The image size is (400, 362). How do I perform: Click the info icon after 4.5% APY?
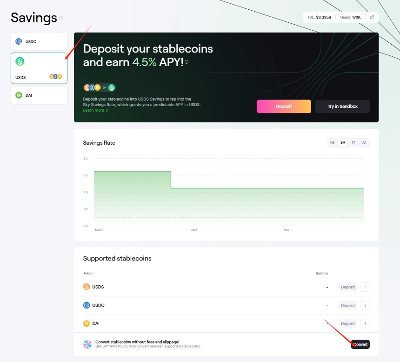click(187, 62)
